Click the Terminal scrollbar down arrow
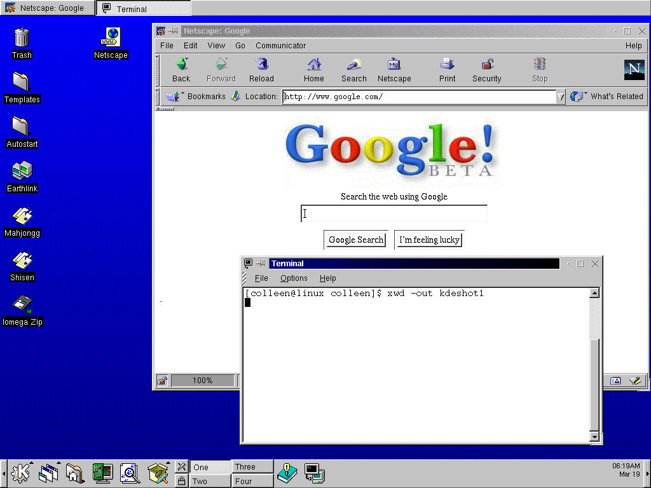651x488 pixels. pyautogui.click(x=594, y=437)
